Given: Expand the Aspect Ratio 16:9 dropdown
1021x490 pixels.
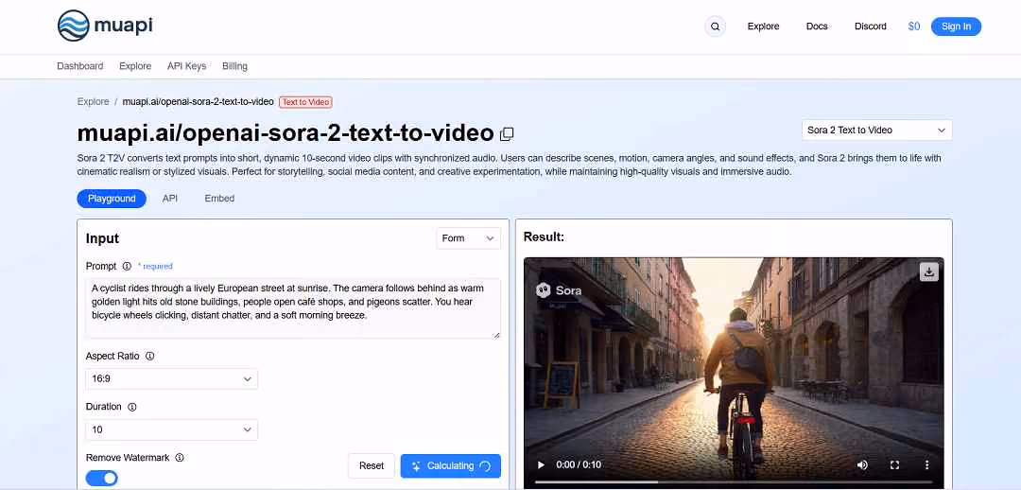Looking at the screenshot, I should click(171, 378).
